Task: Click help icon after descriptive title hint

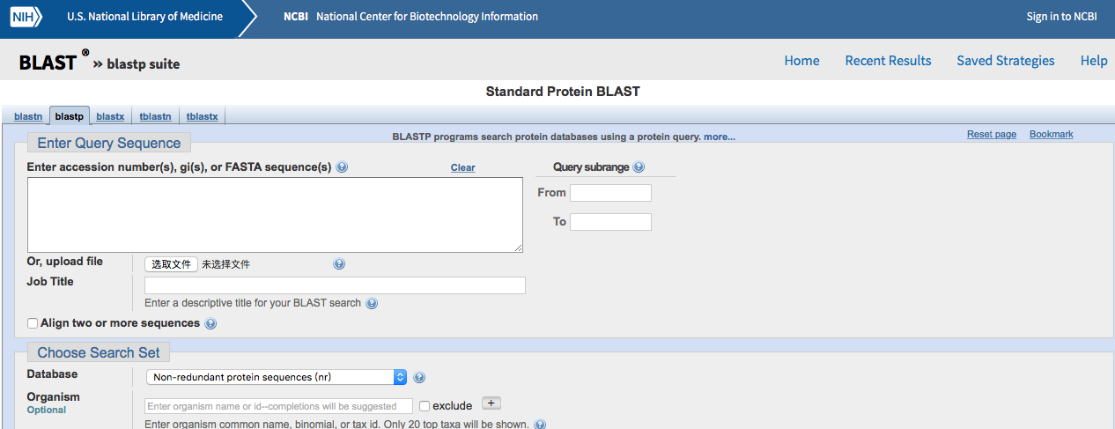Action: coord(372,303)
